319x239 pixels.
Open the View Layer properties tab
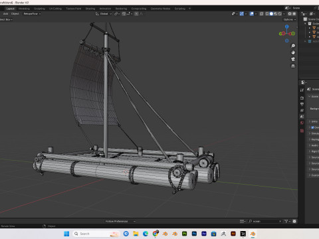click(x=302, y=110)
